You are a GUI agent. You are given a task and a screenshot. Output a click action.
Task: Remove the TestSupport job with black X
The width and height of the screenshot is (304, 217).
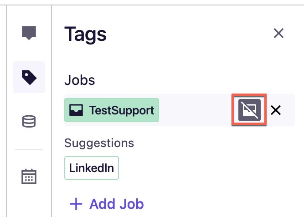(276, 110)
